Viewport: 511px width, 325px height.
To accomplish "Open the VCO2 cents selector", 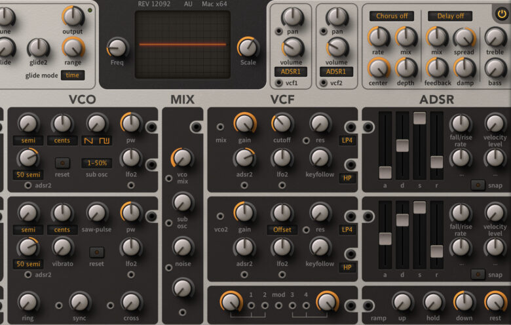I will pyautogui.click(x=62, y=230).
